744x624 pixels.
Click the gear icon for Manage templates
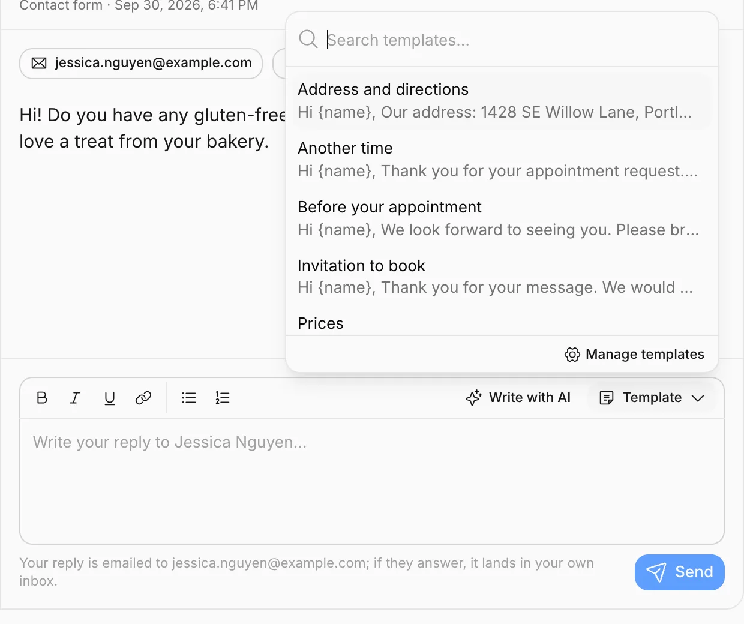click(572, 355)
